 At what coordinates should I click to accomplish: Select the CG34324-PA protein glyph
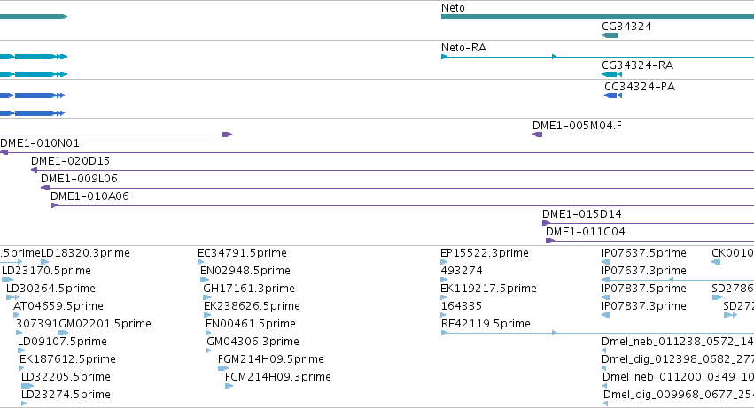coord(613,96)
